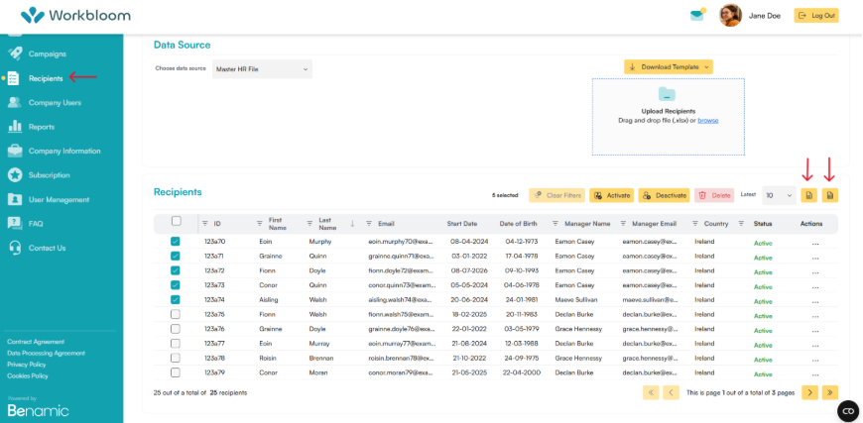Click the Log Out button
863x423 pixels.
[816, 16]
